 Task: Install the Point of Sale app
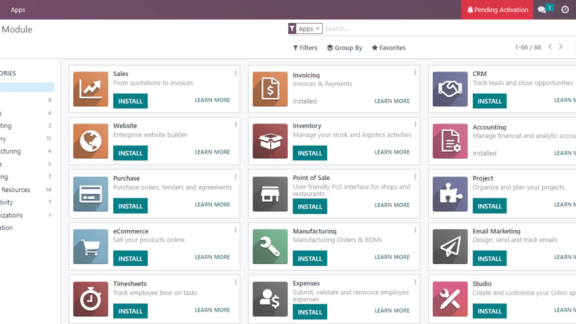click(x=310, y=207)
